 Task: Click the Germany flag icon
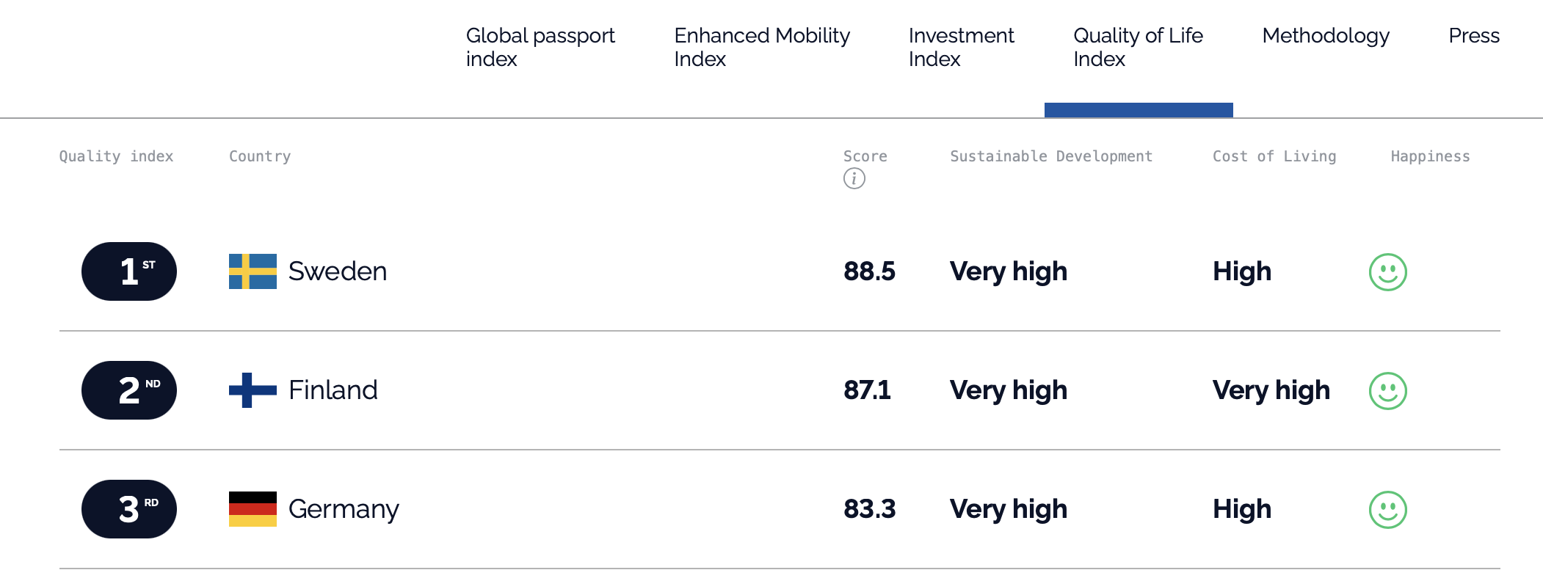tap(253, 509)
